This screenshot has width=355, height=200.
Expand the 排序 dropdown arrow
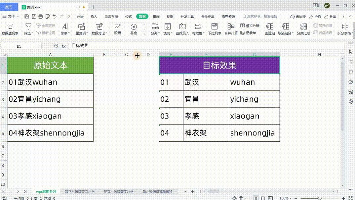coord(69,33)
